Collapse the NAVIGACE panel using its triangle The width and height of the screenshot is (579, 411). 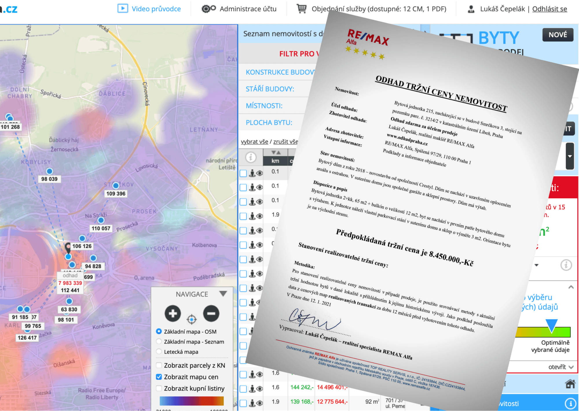coord(223,294)
